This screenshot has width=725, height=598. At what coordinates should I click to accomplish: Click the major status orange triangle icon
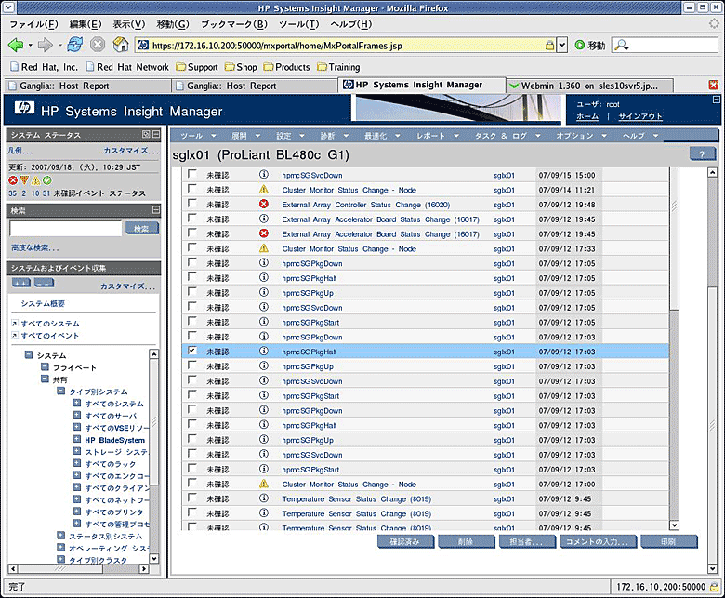tap(24, 180)
